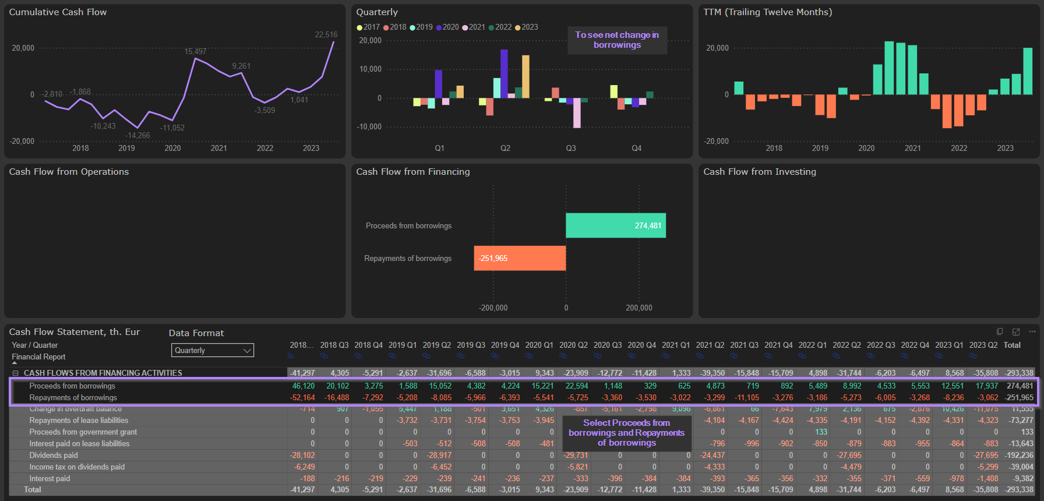
Task: Open More options ellipsis menu on the table
Action: (1032, 331)
